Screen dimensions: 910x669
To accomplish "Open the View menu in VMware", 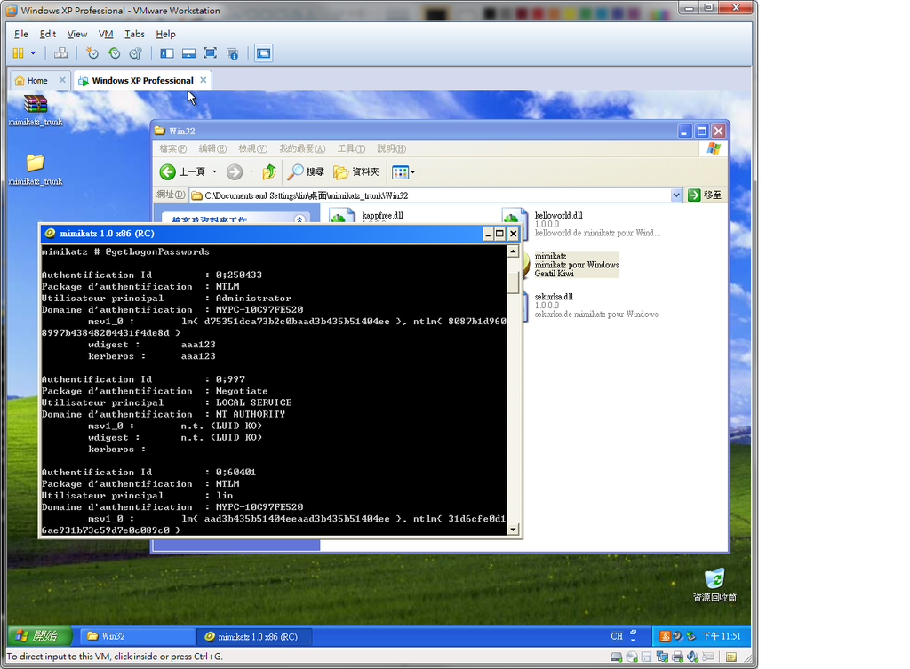I will tap(76, 34).
